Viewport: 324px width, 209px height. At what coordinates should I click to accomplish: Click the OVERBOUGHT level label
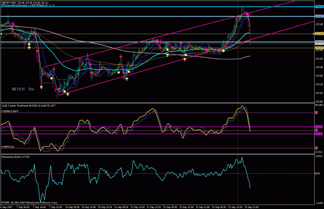[10, 111]
